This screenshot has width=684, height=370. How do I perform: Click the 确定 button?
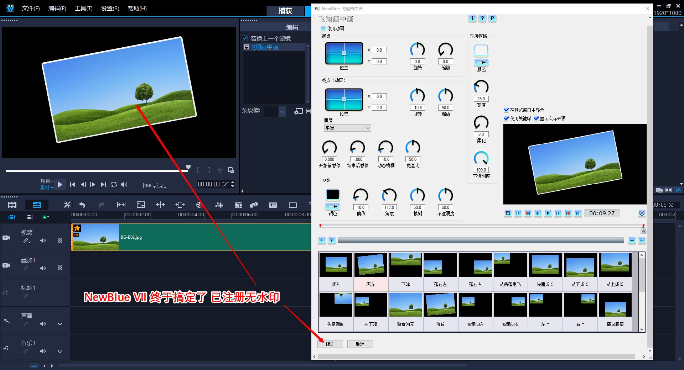click(330, 344)
